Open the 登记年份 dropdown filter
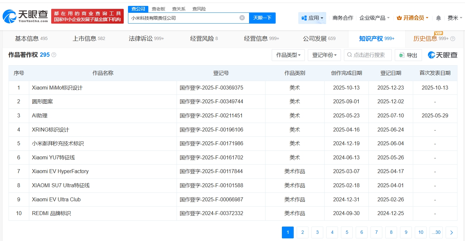Image resolution: width=465 pixels, height=241 pixels. (324, 55)
